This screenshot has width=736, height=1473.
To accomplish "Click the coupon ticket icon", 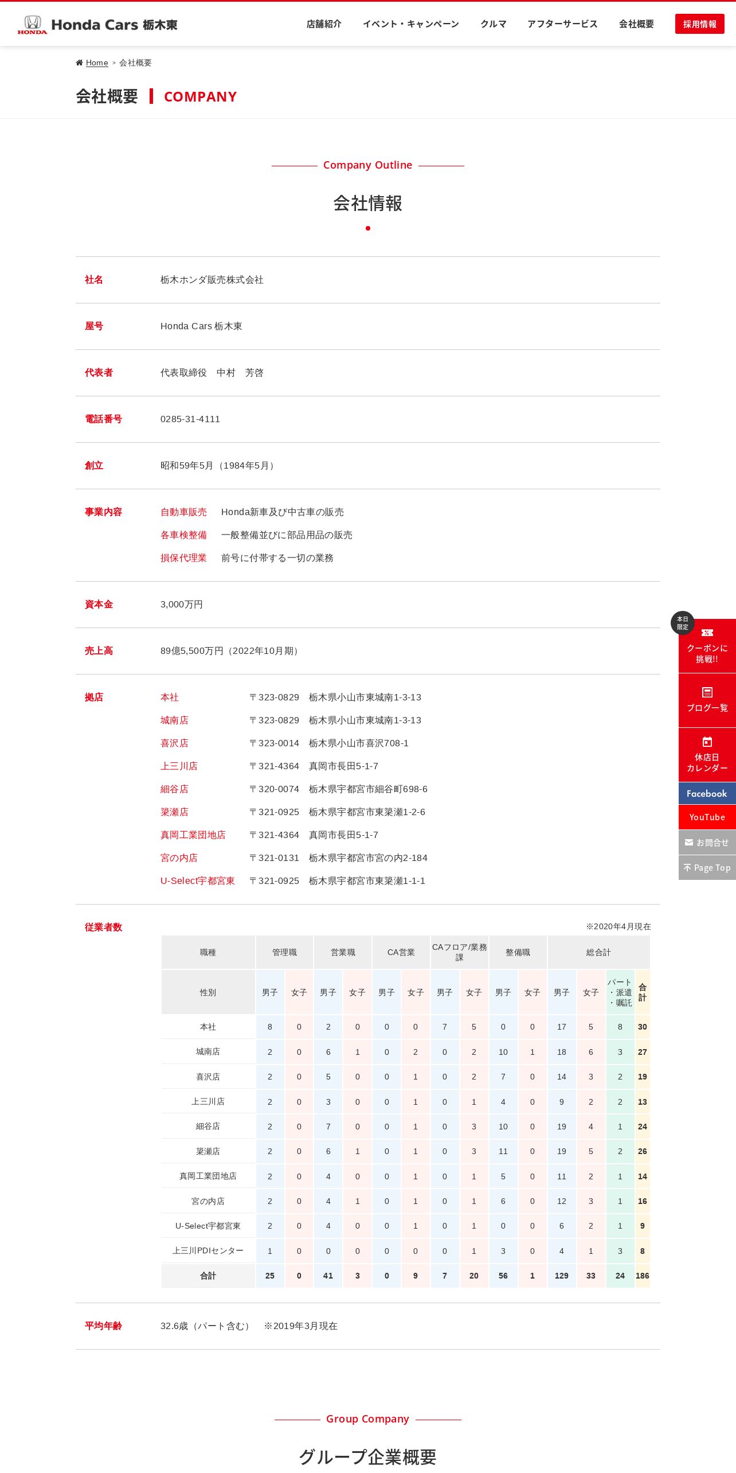I will pyautogui.click(x=707, y=633).
